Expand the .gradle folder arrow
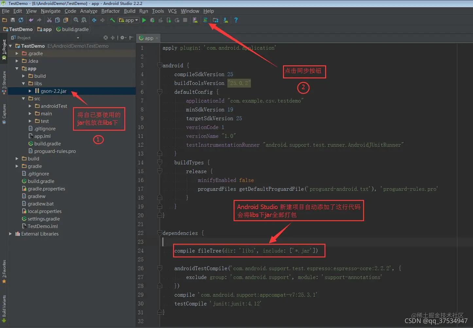 (x=17, y=54)
